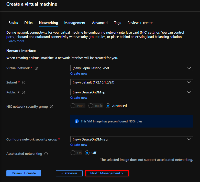Open the Virtual network dropdown
200x182 pixels.
(x=131, y=68)
